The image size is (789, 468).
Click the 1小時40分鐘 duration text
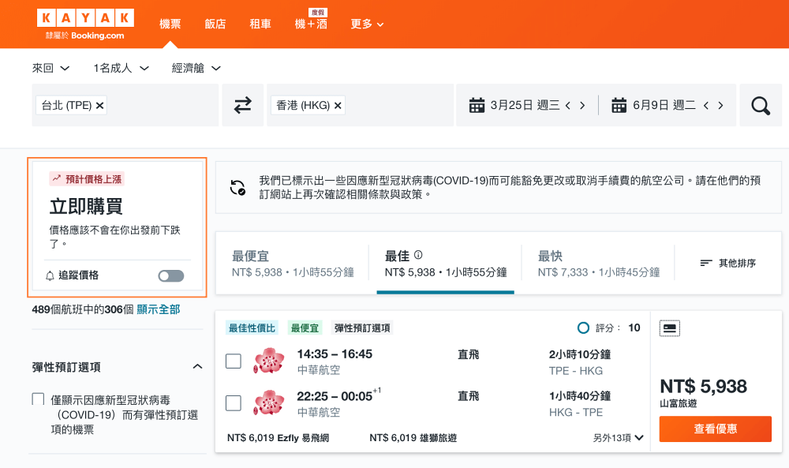point(580,396)
